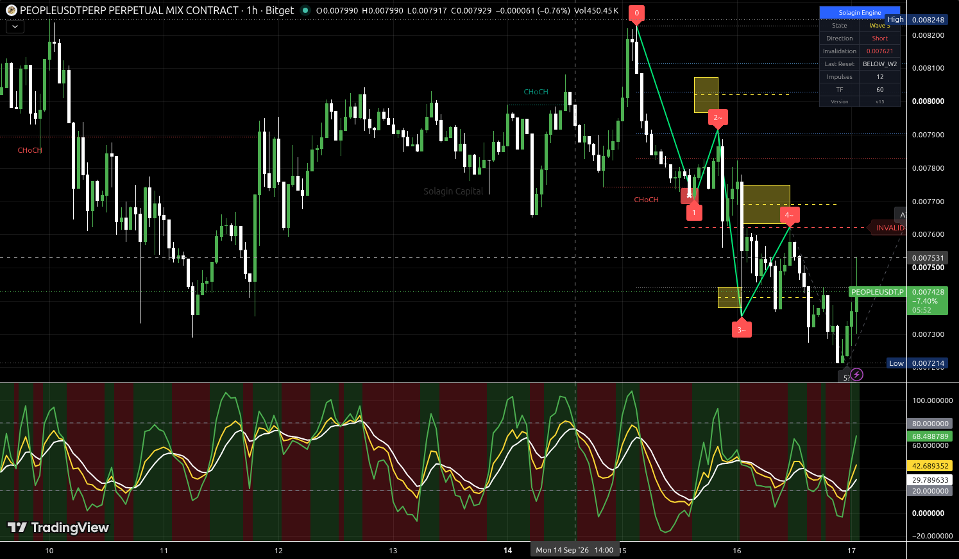Click date 16 on time axis
Viewport: 959px width, 559px height.
pyautogui.click(x=737, y=551)
